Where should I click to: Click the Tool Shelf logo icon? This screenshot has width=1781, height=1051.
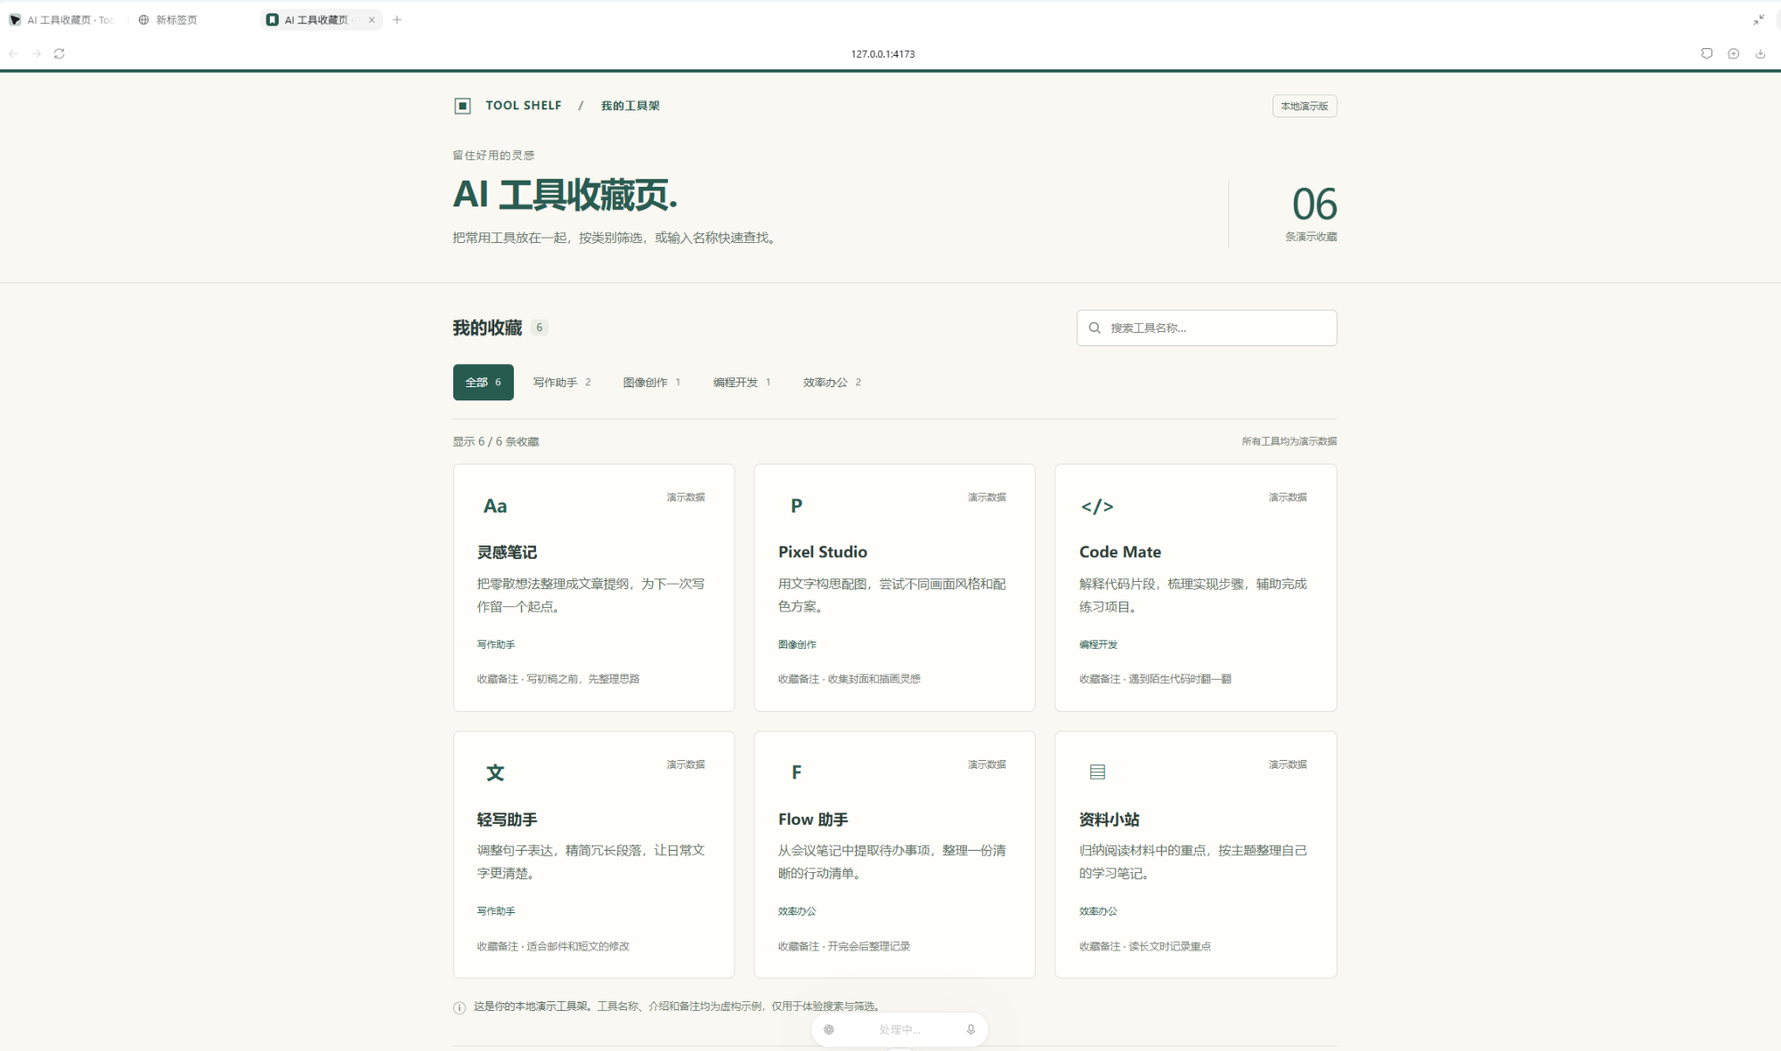[462, 106]
